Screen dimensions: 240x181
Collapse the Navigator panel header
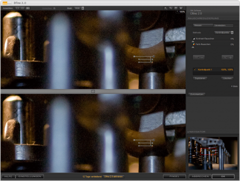pos(196,132)
